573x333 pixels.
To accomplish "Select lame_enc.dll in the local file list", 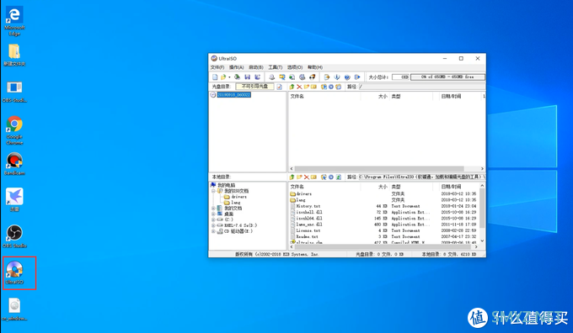I will tap(309, 225).
